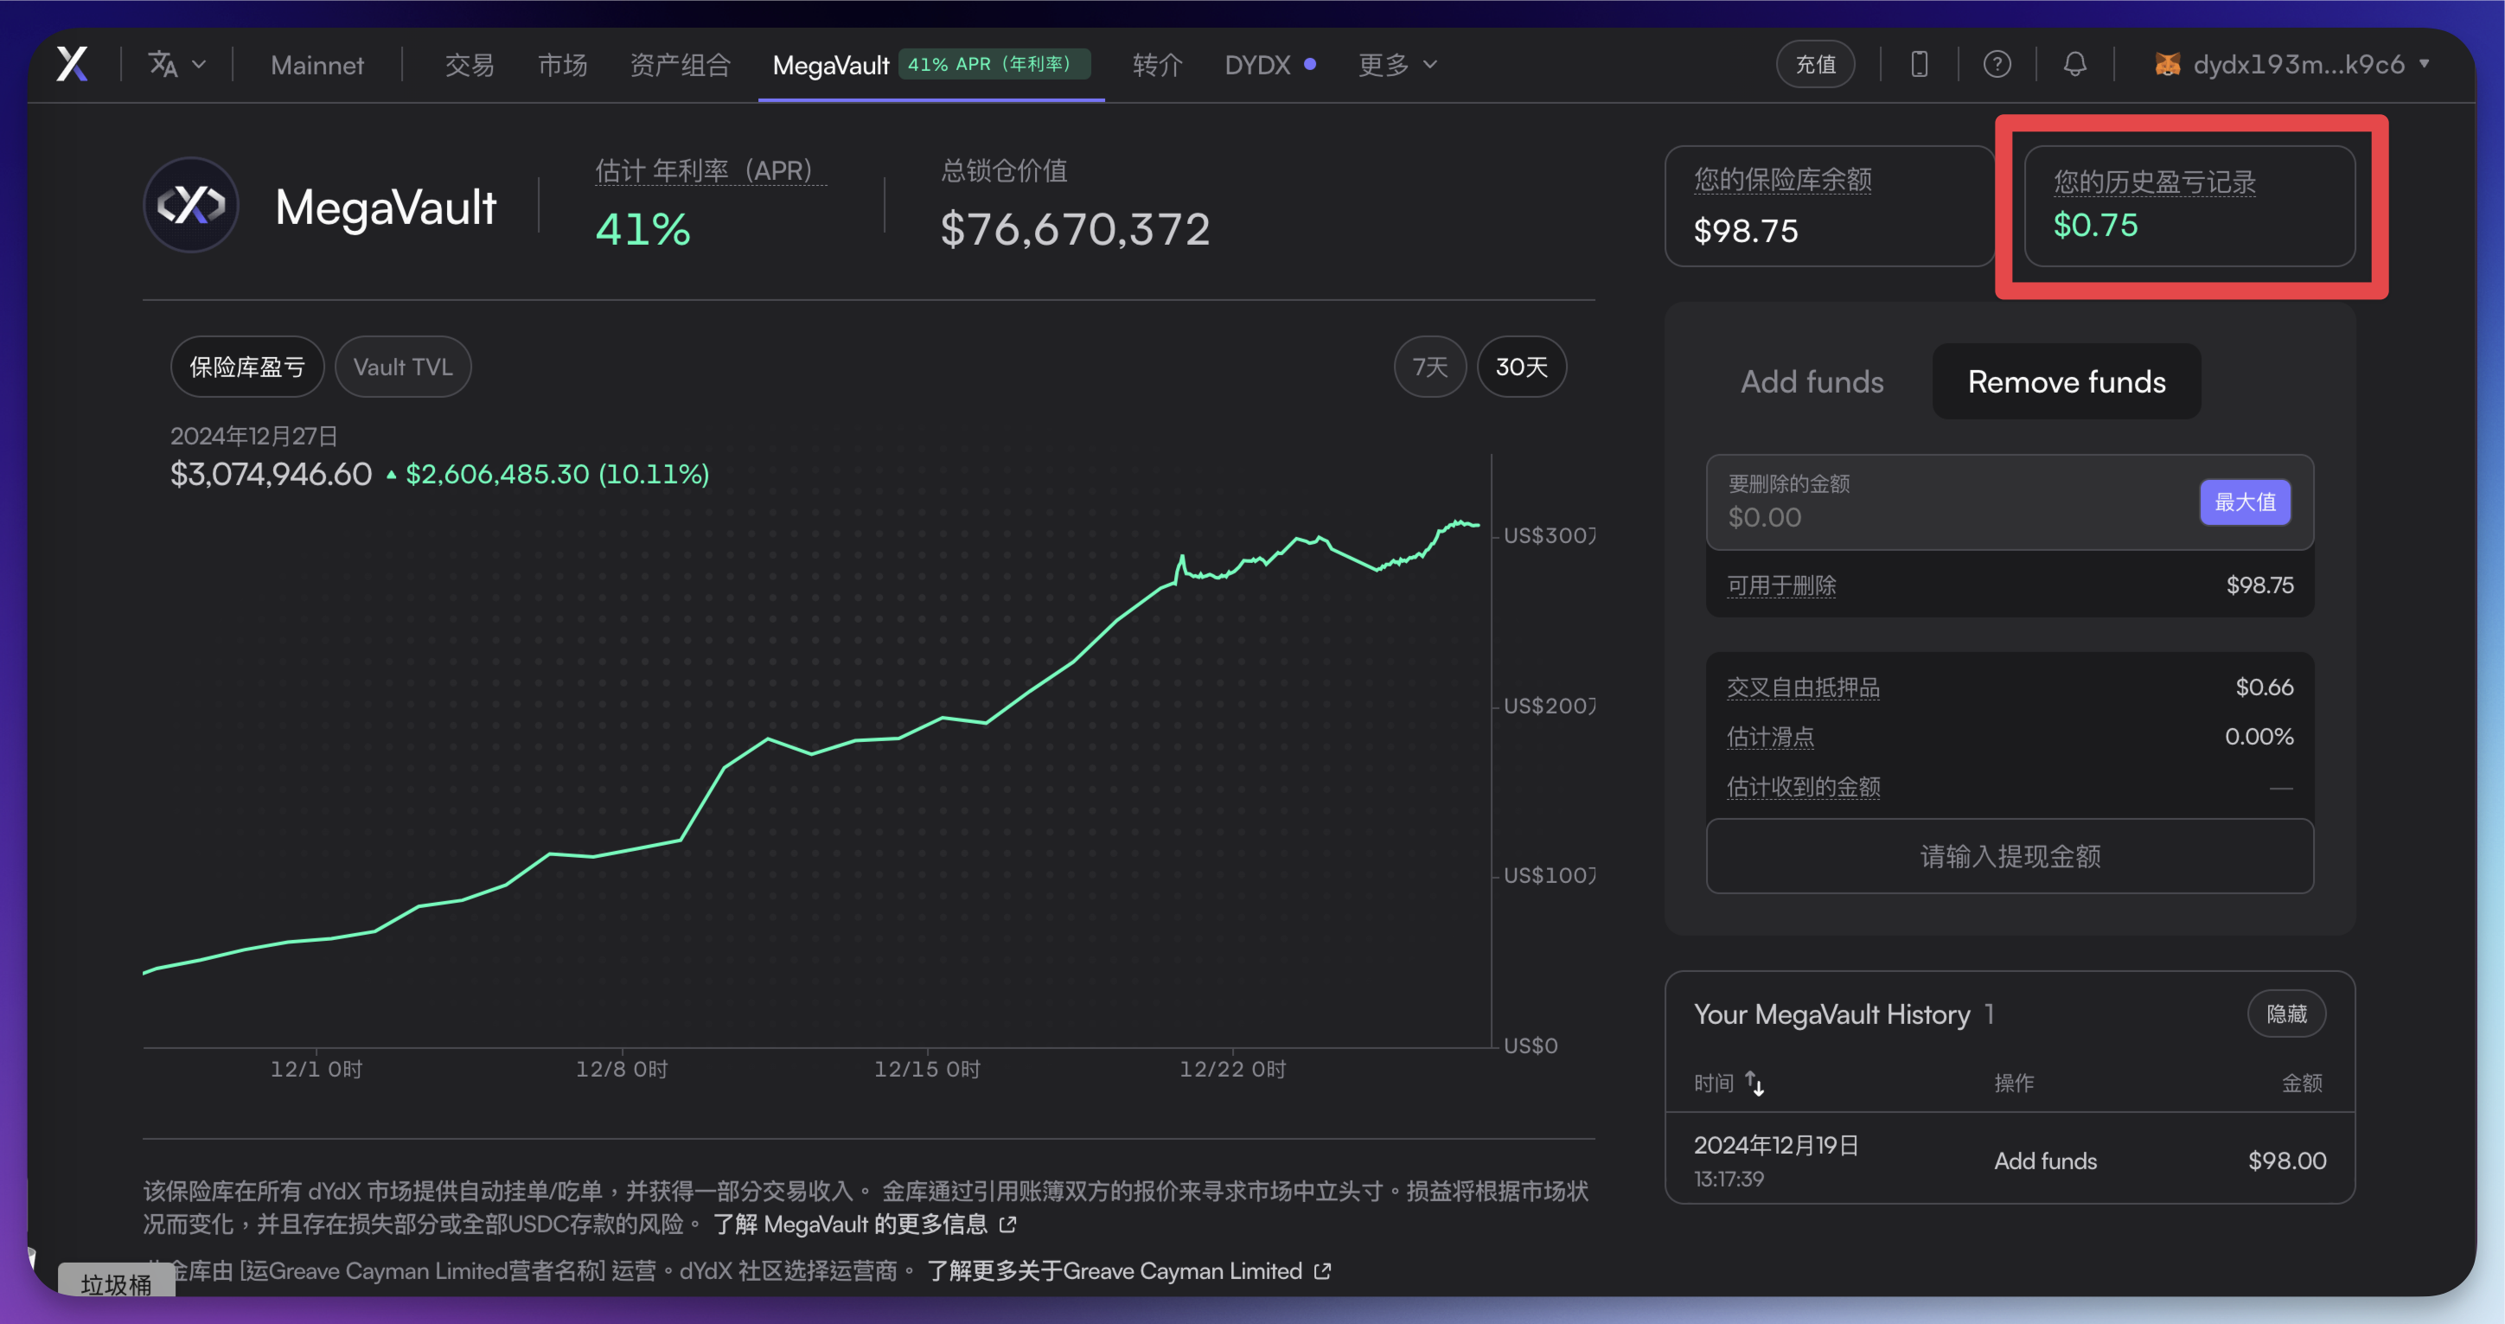
Task: Expand the 更多 more menu
Action: click(x=1397, y=65)
